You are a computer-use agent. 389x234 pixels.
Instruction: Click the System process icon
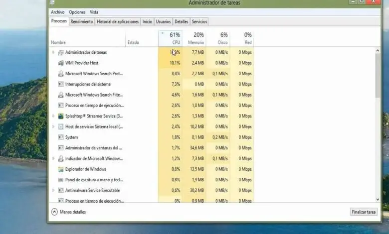pos(61,137)
